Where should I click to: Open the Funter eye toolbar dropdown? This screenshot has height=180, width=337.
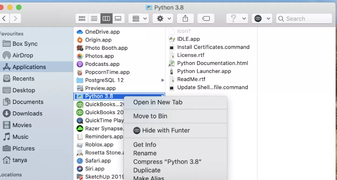(x=262, y=19)
